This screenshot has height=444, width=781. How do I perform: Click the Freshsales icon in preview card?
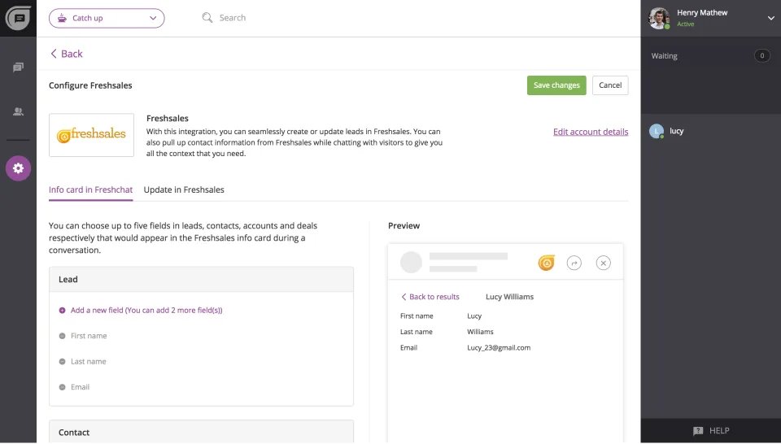pos(546,263)
